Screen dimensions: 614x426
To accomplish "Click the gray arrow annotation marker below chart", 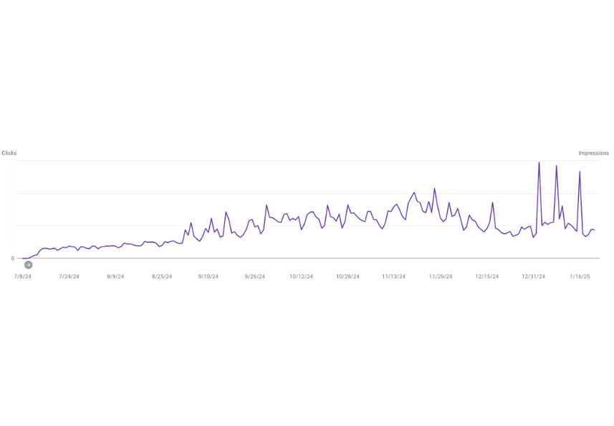I will 28,265.
